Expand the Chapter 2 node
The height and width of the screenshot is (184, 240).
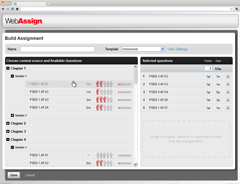(x=8, y=123)
